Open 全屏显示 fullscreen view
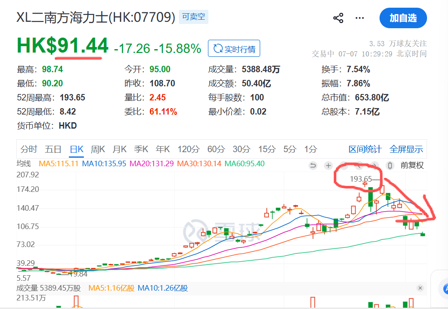This screenshot has width=448, height=309. pos(406,149)
